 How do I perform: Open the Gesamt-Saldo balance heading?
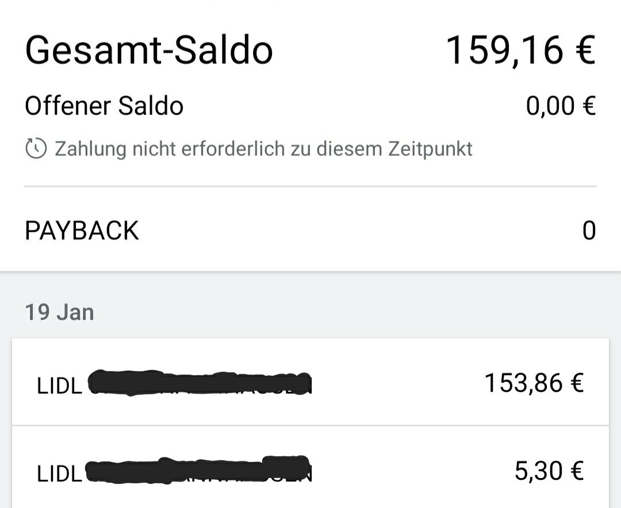[x=149, y=50]
